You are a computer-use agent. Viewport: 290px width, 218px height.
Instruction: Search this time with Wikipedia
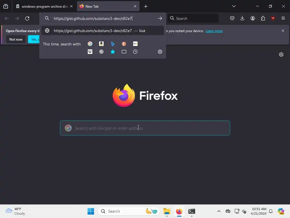[90, 52]
